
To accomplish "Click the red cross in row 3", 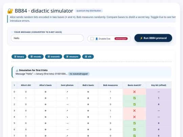I will [x=135, y=111].
